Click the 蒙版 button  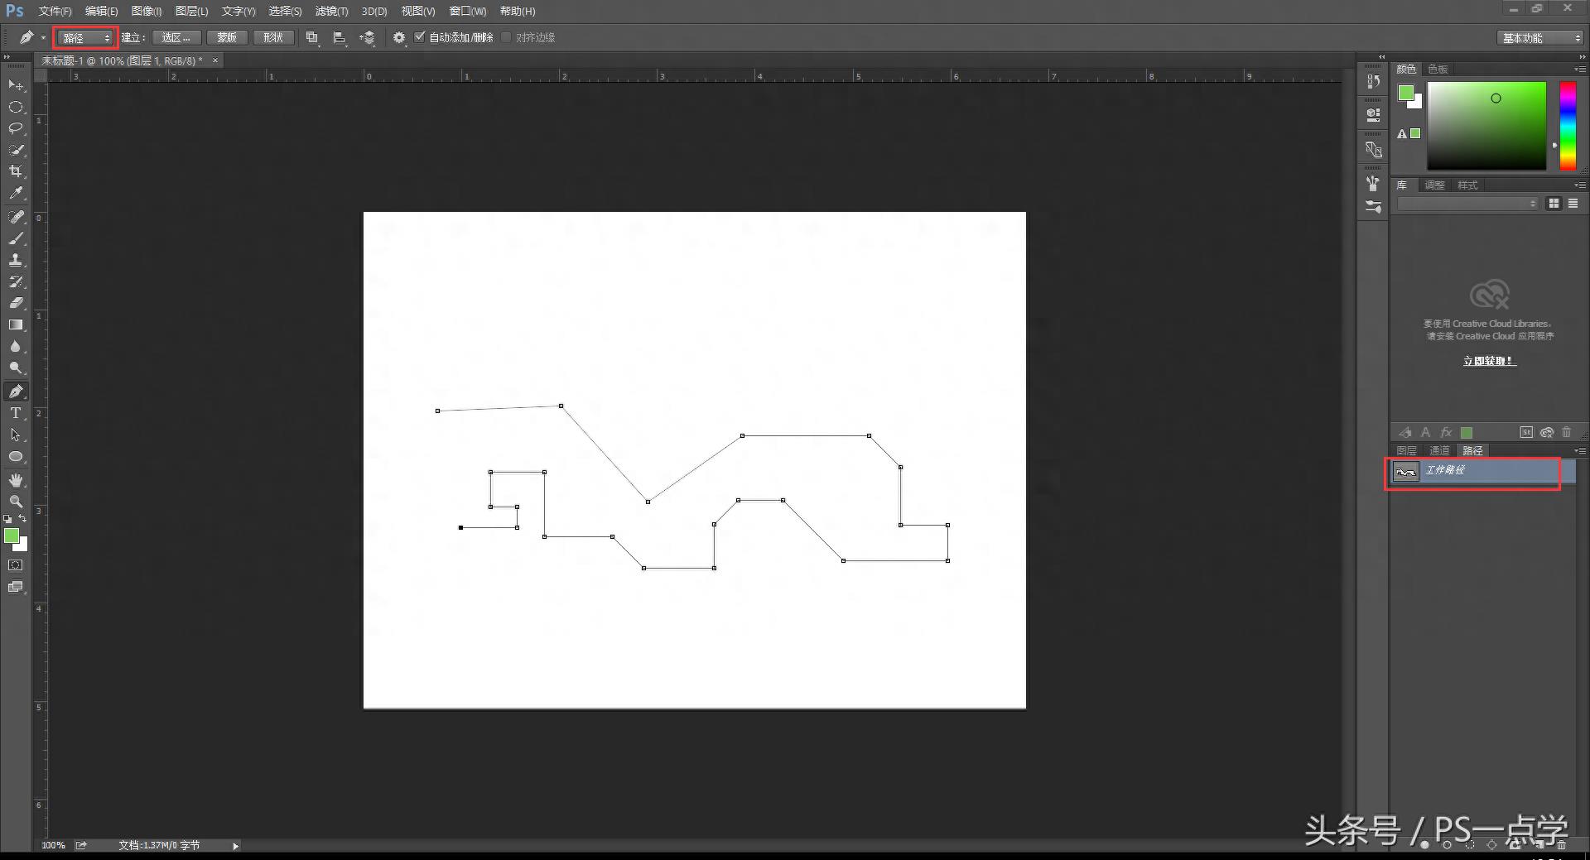[227, 37]
